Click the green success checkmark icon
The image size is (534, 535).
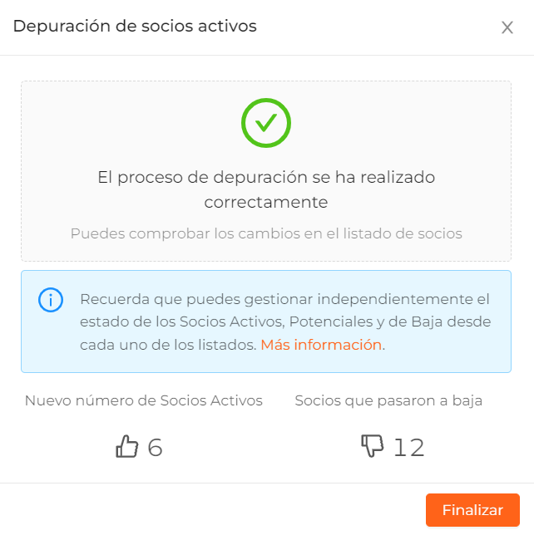[266, 123]
